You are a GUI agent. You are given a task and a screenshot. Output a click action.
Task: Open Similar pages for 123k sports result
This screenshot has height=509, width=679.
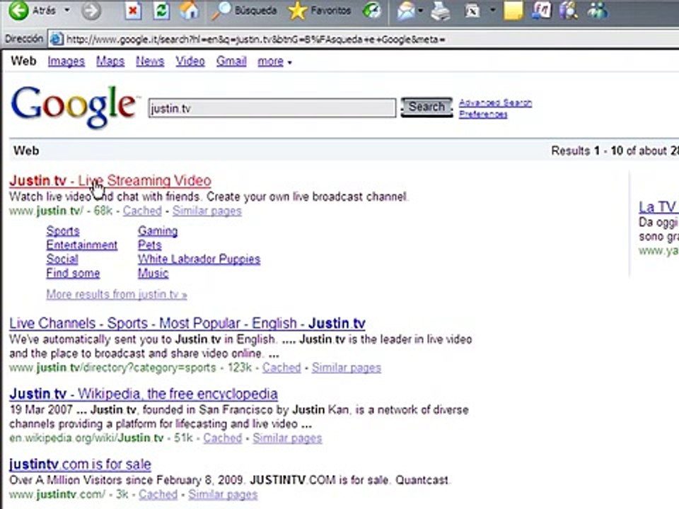[x=347, y=368]
